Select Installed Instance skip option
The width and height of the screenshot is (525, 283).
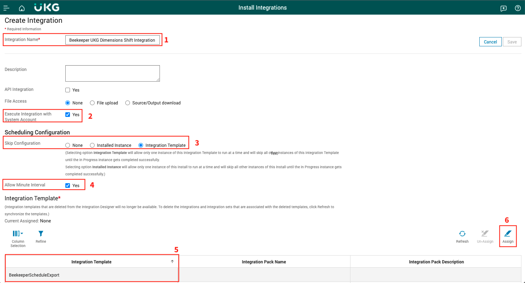coord(92,145)
